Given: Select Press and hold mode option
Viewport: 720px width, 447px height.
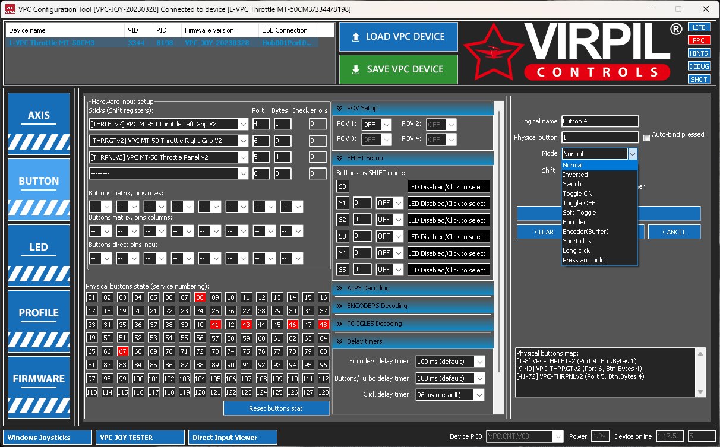Looking at the screenshot, I should pyautogui.click(x=599, y=260).
